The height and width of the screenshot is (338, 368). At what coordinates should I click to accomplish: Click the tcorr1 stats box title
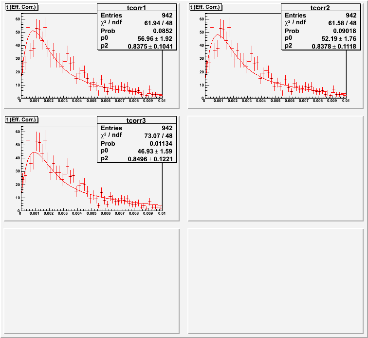(x=137, y=8)
